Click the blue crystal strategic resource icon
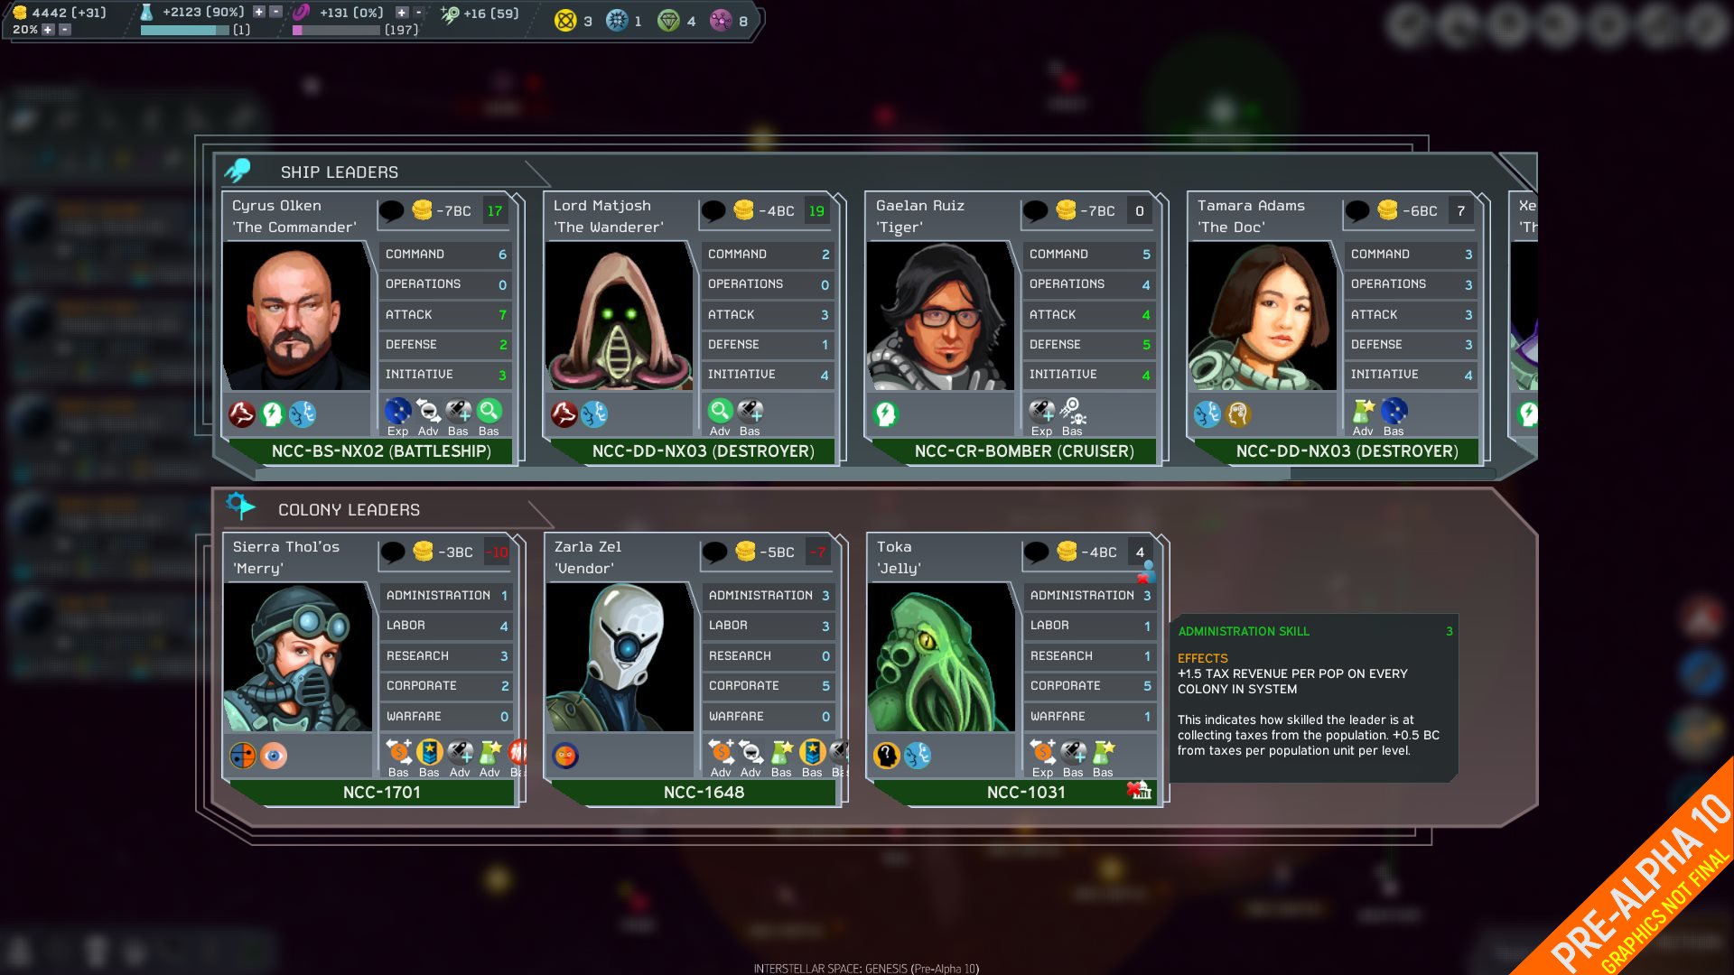 617,21
